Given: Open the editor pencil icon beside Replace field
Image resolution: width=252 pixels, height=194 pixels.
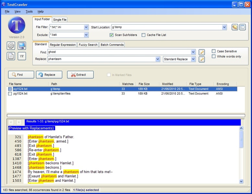Looking at the screenshot, I should (x=202, y=59).
